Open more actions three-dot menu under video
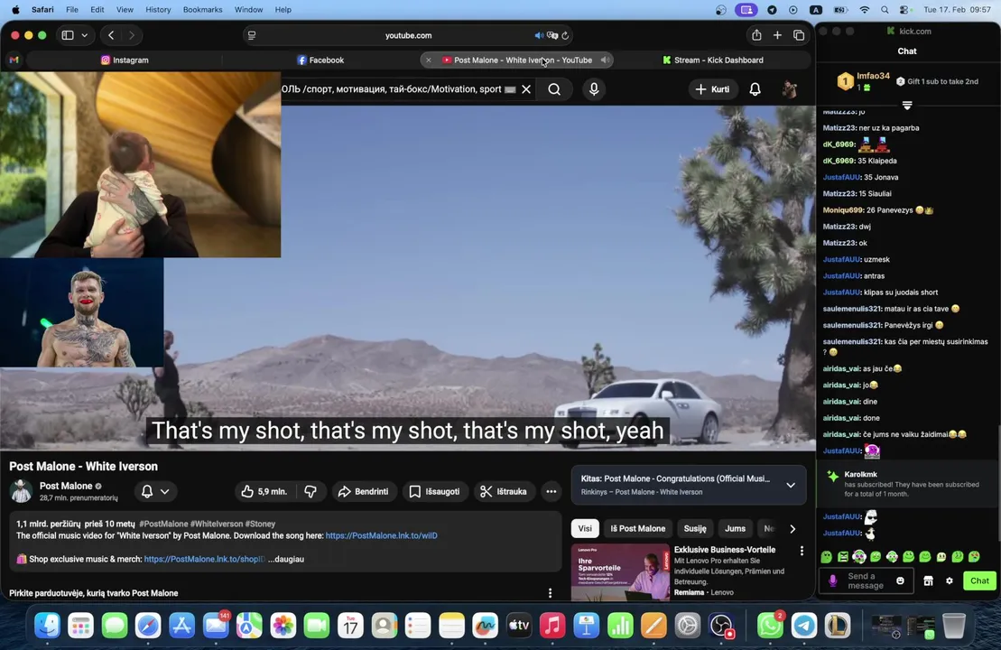1001x650 pixels. tap(551, 492)
